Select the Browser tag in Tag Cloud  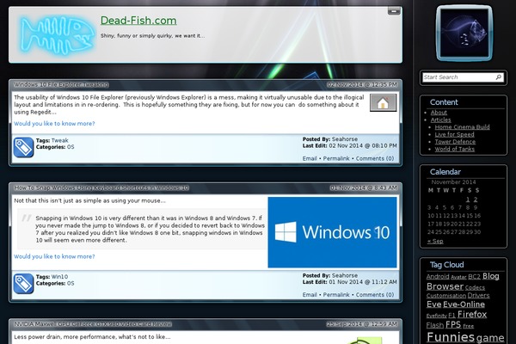pos(445,286)
